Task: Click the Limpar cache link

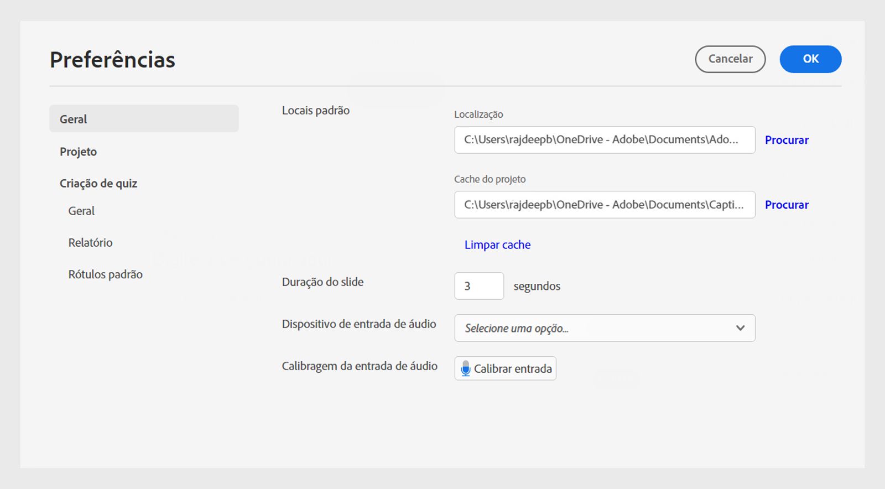Action: pos(497,245)
